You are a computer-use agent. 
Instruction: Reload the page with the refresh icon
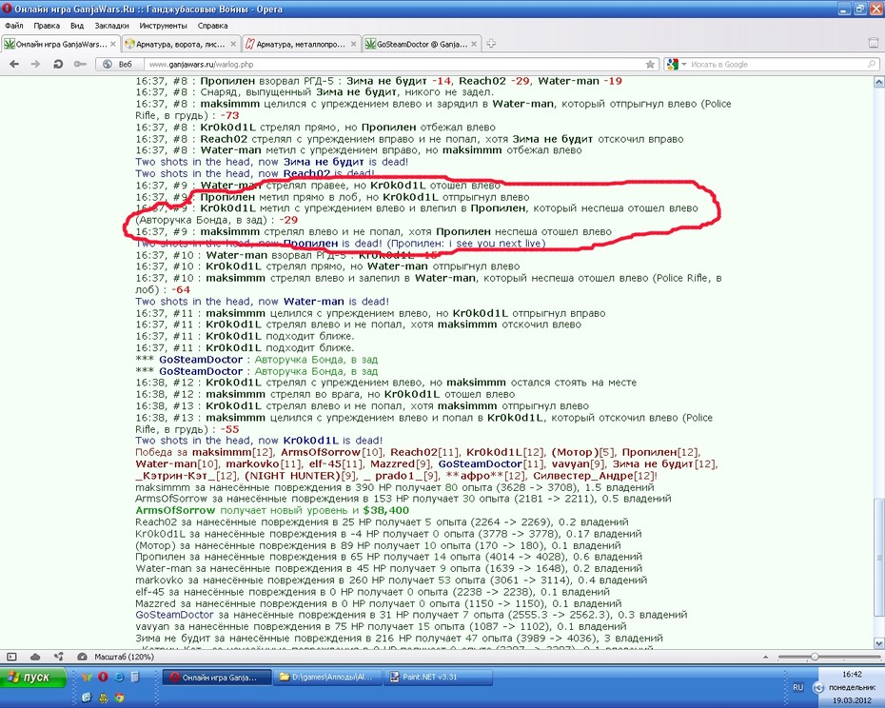click(58, 65)
